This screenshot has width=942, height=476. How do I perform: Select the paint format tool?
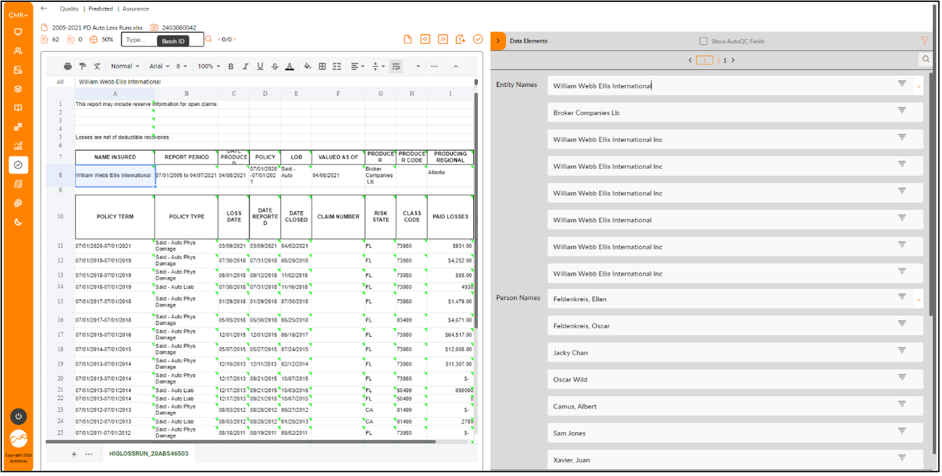click(x=82, y=66)
